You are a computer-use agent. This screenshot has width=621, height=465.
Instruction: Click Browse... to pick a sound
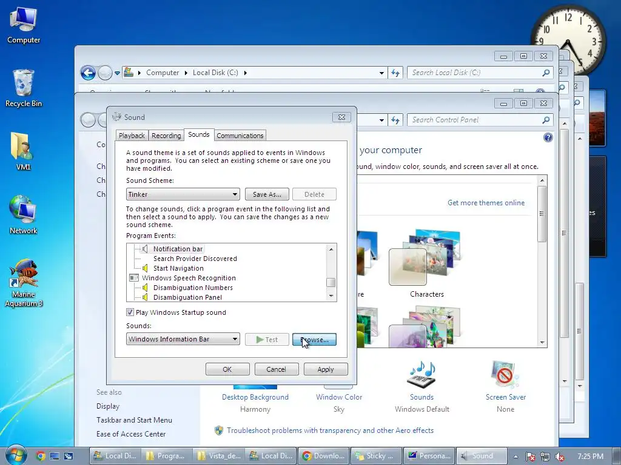coord(315,339)
